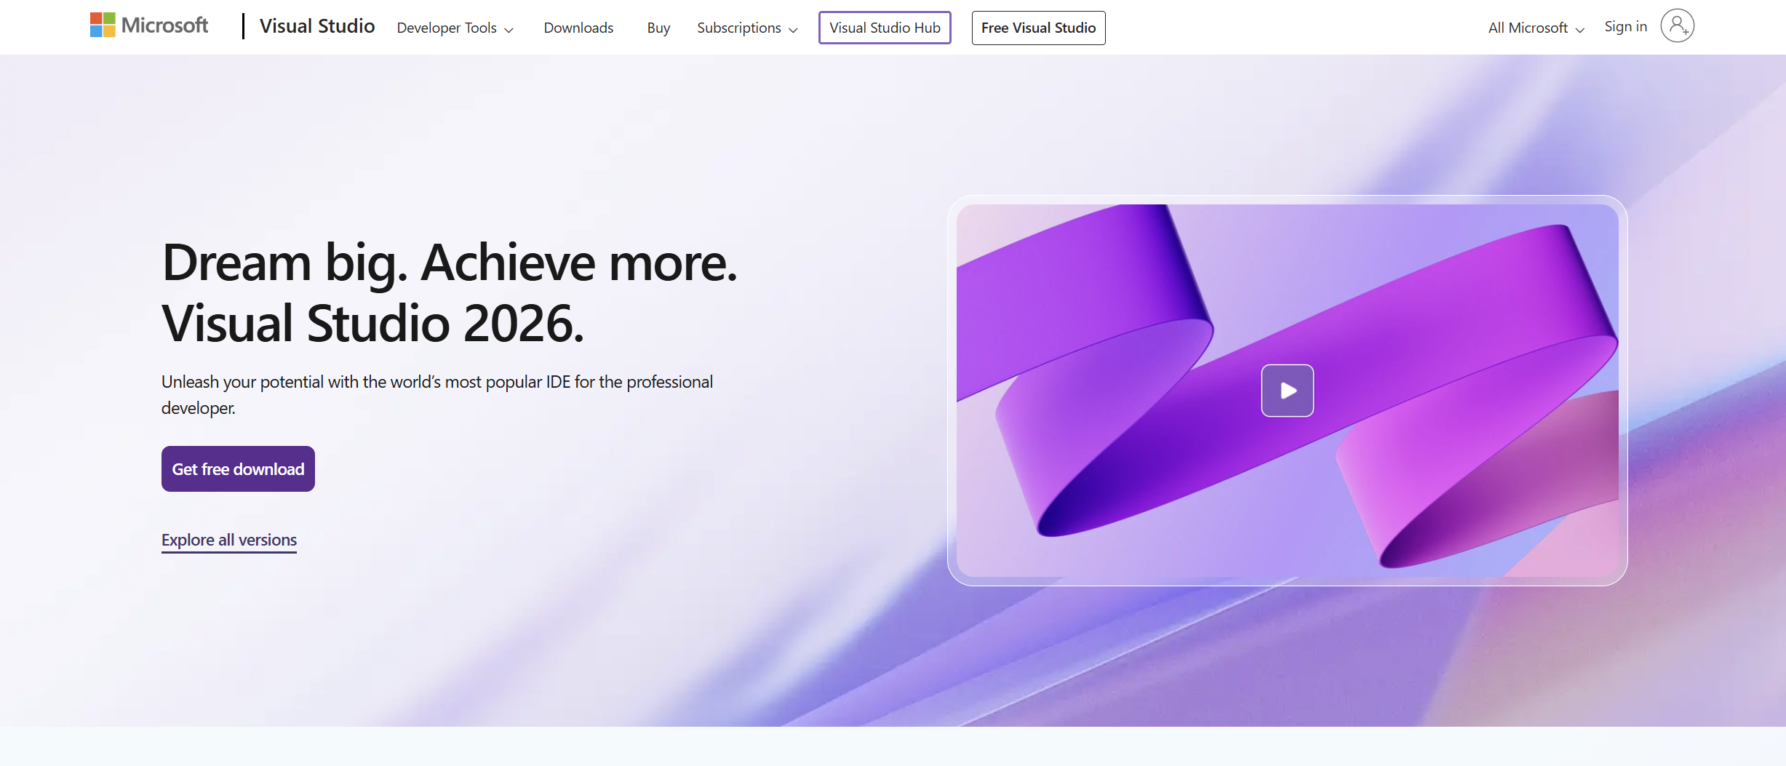Click the Get free download button
The height and width of the screenshot is (766, 1786).
[238, 469]
